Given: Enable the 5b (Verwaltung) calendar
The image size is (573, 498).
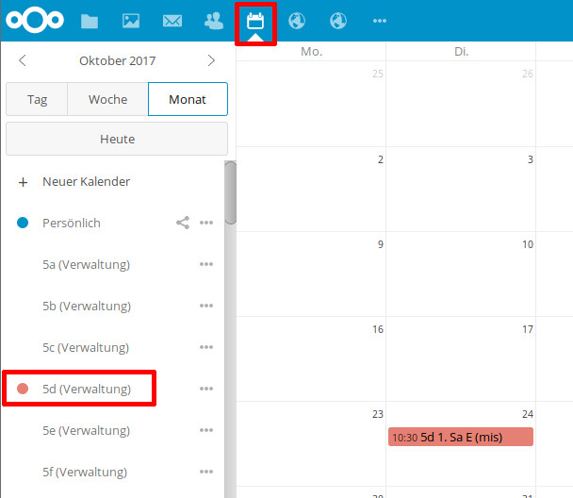Looking at the screenshot, I should [x=87, y=306].
